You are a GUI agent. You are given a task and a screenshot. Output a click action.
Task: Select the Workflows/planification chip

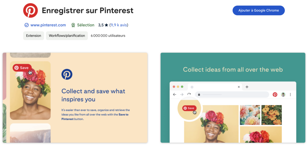[x=67, y=36]
